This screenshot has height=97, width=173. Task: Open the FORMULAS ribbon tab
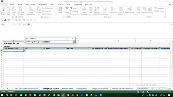[43, 5]
